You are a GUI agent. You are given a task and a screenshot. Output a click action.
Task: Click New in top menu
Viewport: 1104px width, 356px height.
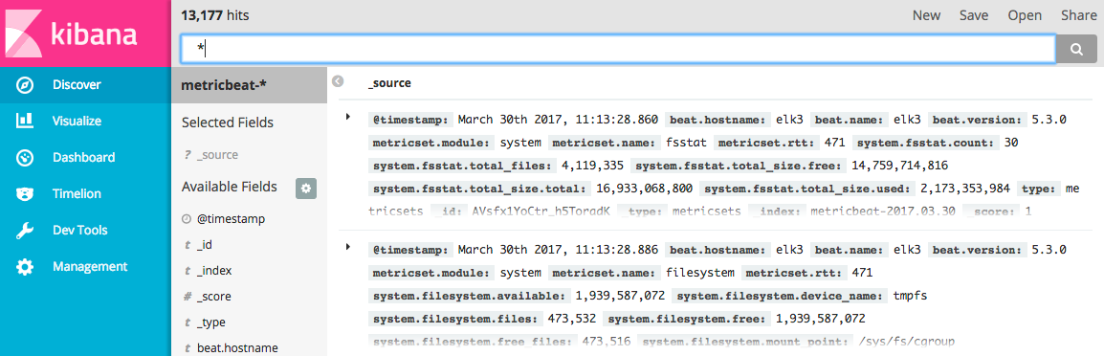click(x=928, y=15)
